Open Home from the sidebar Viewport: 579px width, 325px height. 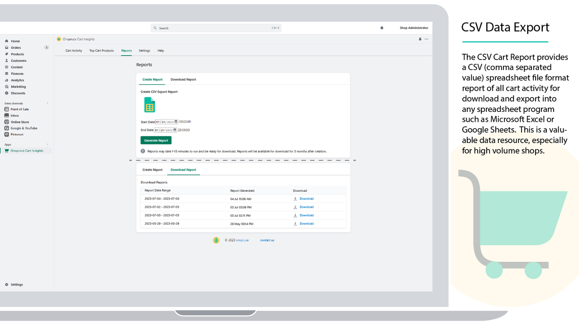tap(15, 41)
